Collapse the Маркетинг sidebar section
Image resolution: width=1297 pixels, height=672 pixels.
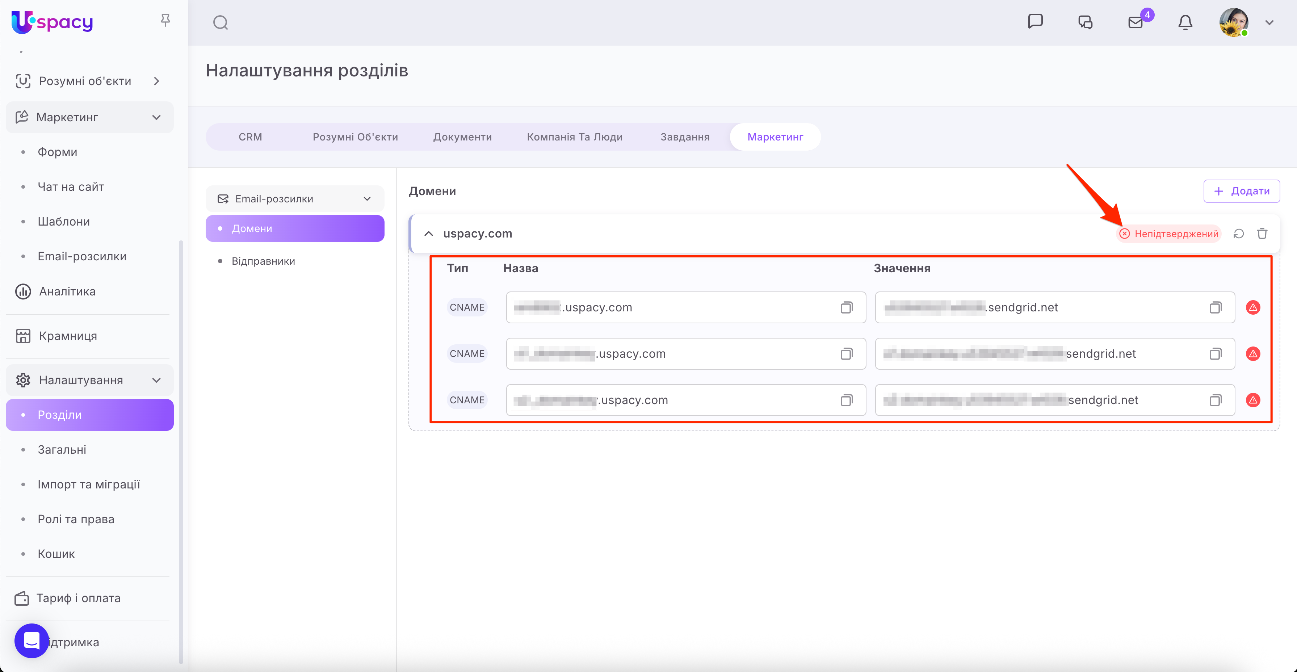[156, 117]
